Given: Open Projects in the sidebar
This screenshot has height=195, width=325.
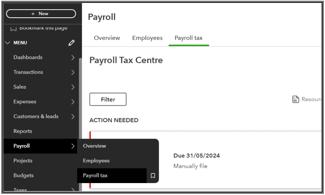Looking at the screenshot, I should click(23, 161).
